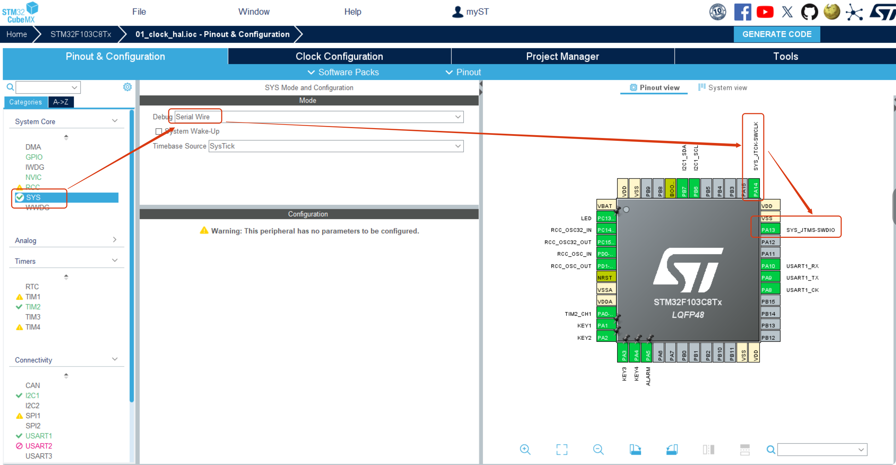Fit chip to view with best-fit icon
The height and width of the screenshot is (465, 896).
(x=562, y=449)
